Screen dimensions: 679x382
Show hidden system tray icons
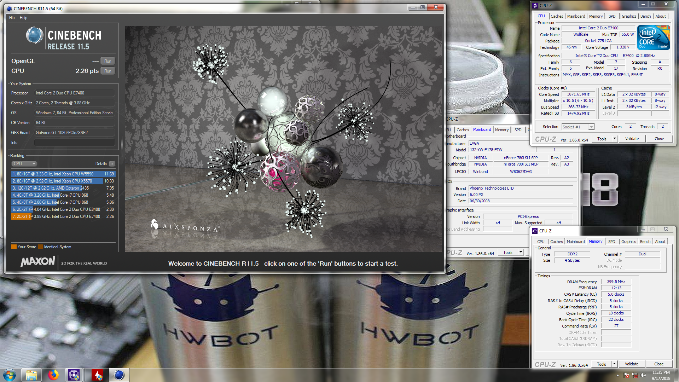[x=617, y=375]
